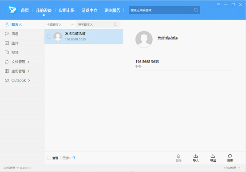Click the magnifier in the app search bar
246x172 pixels.
(196, 10)
